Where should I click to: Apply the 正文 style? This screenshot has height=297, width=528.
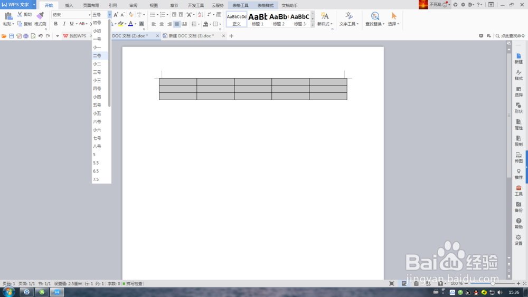click(x=237, y=20)
